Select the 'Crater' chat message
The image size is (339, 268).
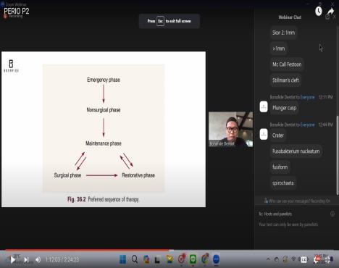tap(278, 135)
